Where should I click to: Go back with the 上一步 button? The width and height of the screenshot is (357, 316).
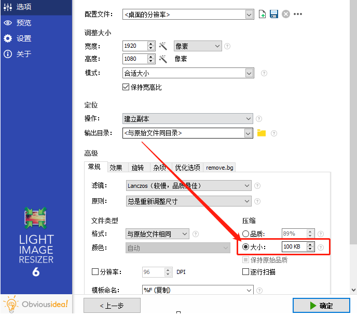(112, 306)
